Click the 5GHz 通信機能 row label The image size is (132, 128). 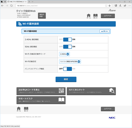[x=31, y=47]
